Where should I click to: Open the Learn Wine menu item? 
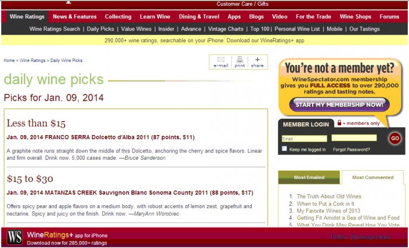(155, 16)
